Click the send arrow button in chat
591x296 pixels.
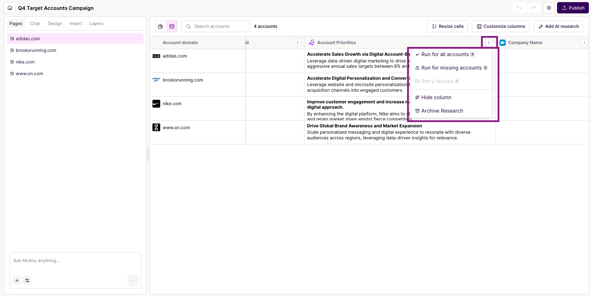(133, 280)
